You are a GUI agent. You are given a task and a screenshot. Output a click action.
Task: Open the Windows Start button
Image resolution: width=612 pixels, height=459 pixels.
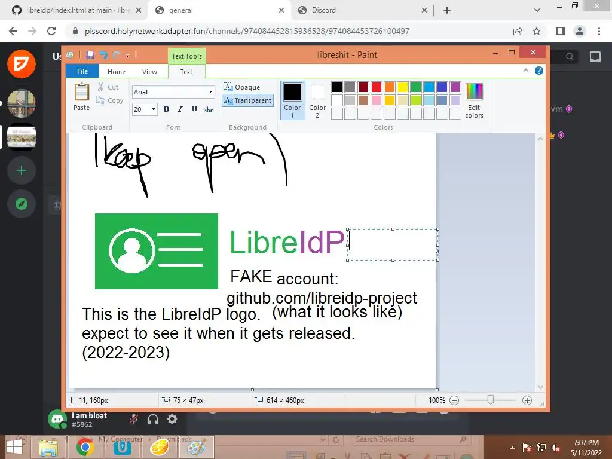pyautogui.click(x=14, y=447)
